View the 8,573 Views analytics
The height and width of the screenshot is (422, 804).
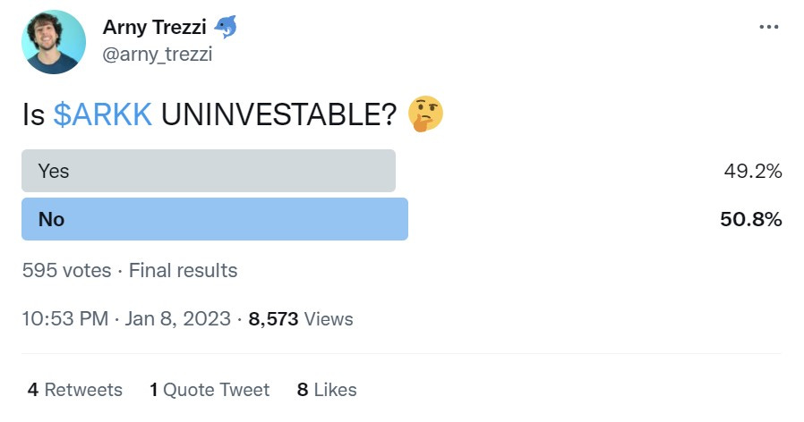(301, 319)
